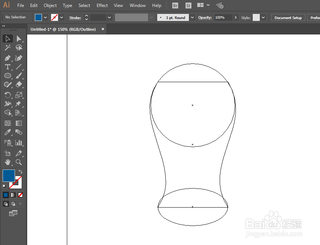Select the Artboard tool

click(x=8, y=153)
